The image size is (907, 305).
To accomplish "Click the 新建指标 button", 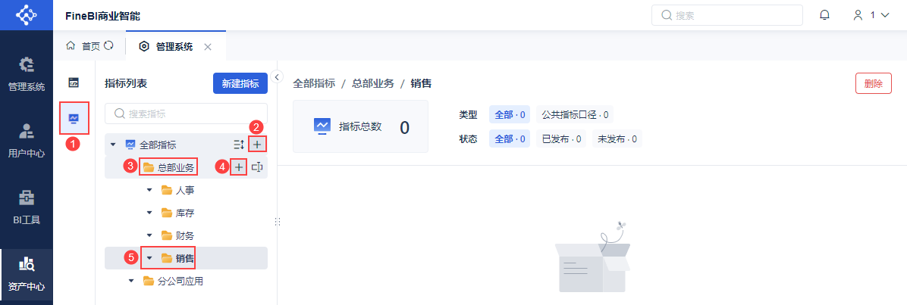I will coord(240,83).
